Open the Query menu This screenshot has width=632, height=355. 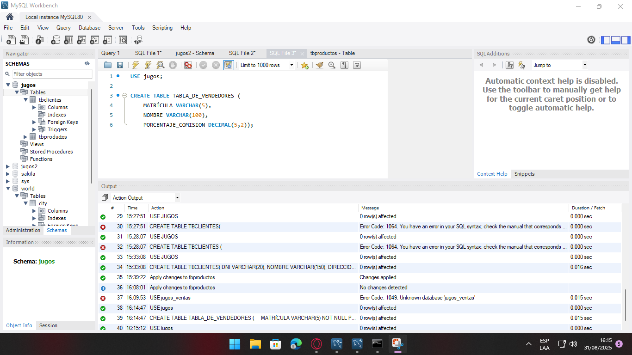(x=63, y=28)
